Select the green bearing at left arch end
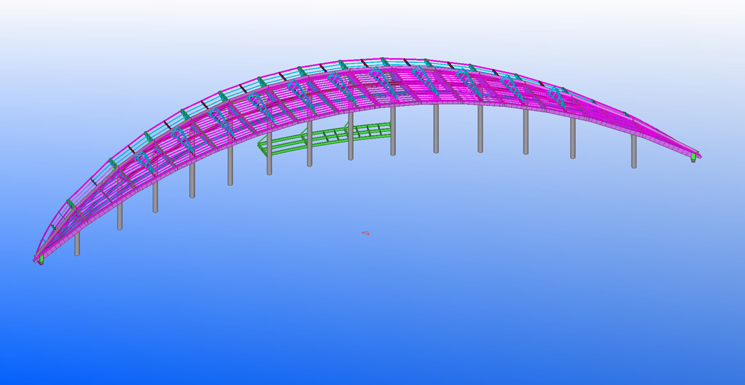This screenshot has height=385, width=745. click(41, 260)
